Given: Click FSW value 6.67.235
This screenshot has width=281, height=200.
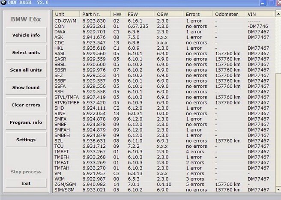Looking at the screenshot, I should pyautogui.click(x=138, y=26).
